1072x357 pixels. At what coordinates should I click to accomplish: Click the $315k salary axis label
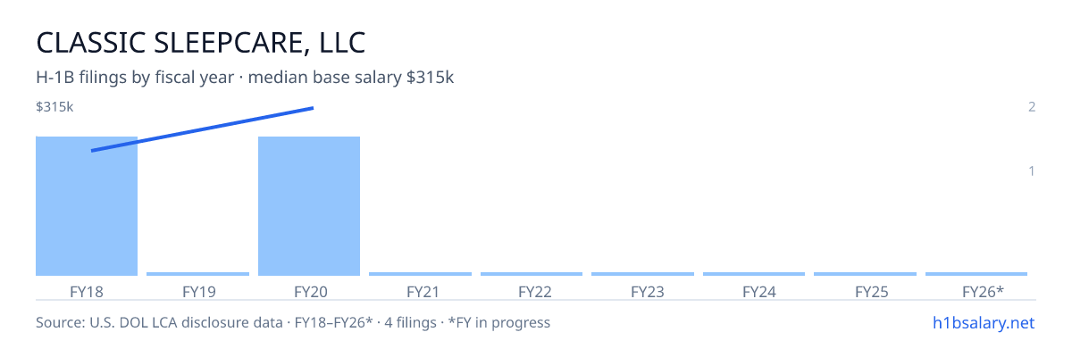pos(54,107)
